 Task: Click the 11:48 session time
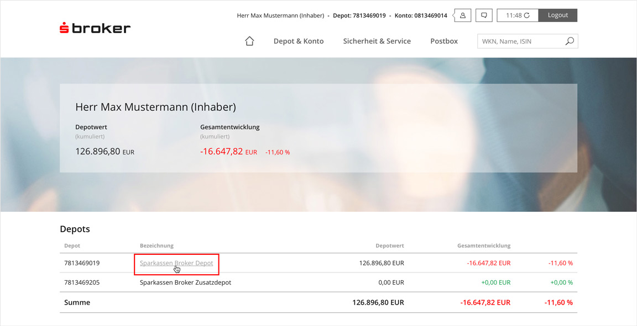point(514,15)
